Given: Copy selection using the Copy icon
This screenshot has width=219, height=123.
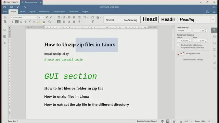Looking at the screenshot, I should [5, 17].
